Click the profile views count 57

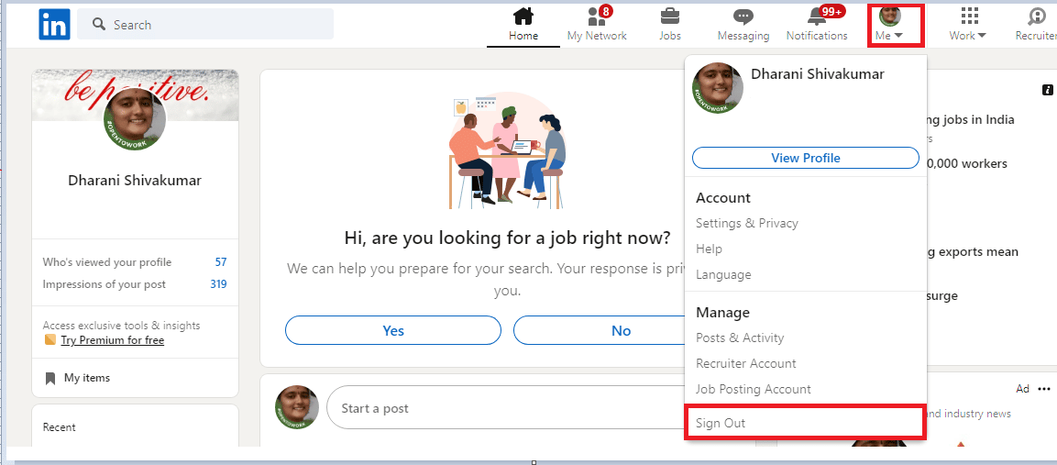click(220, 262)
